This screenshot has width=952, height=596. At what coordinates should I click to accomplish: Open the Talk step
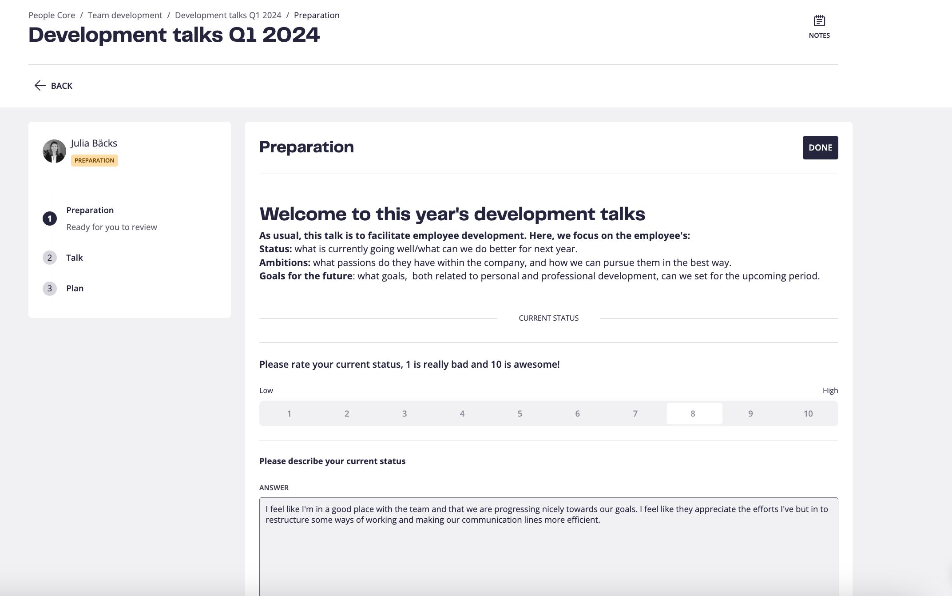[x=75, y=258]
